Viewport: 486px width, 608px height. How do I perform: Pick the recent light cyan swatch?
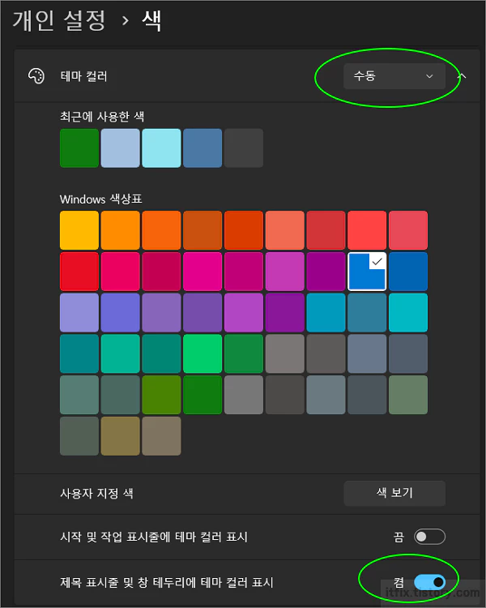click(162, 148)
